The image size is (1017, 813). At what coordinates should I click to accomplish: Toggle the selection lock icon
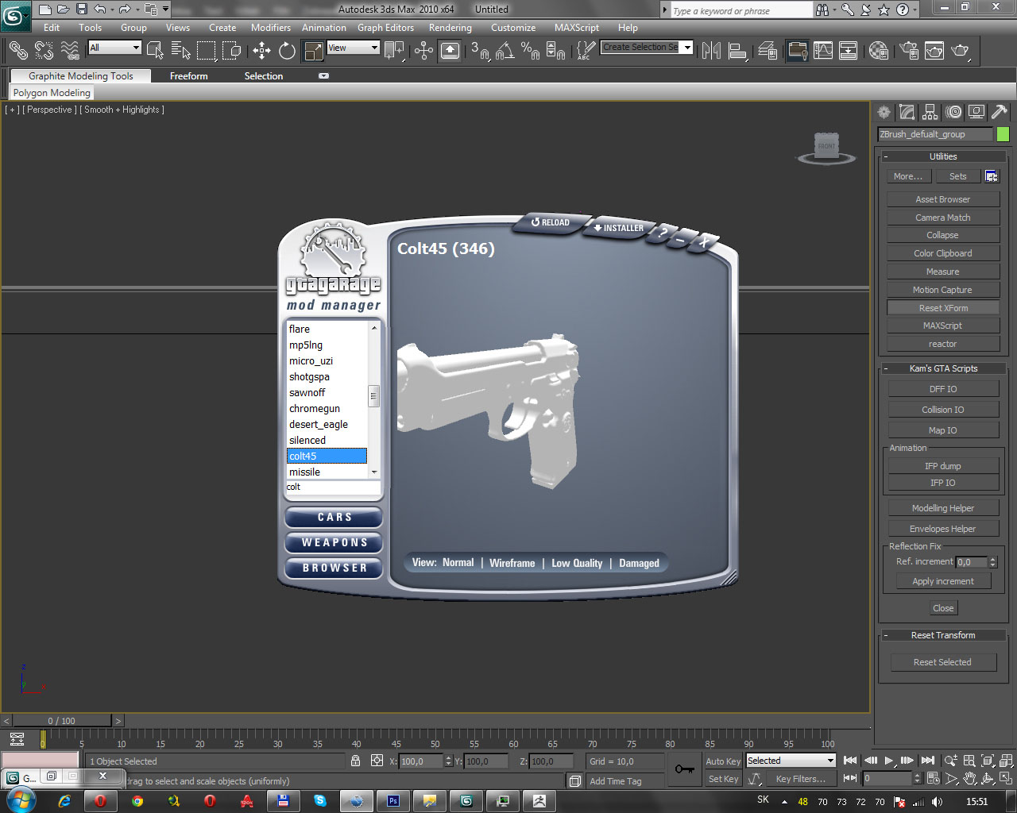(x=356, y=761)
